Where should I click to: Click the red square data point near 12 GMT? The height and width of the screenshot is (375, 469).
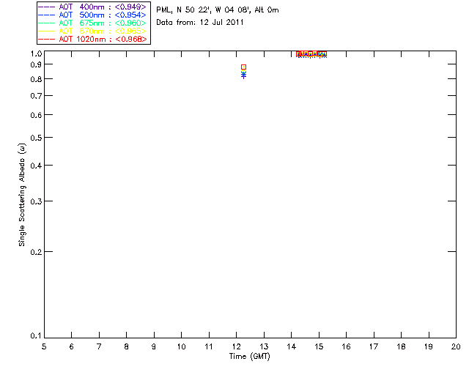[x=244, y=67]
